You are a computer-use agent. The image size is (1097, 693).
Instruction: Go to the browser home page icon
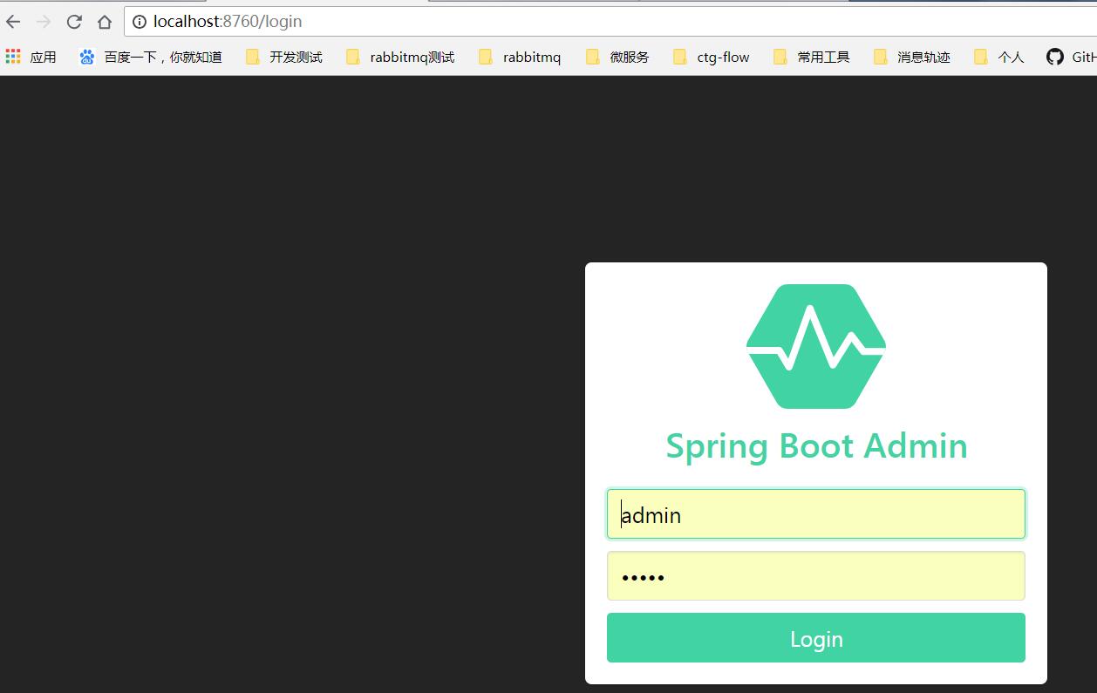click(x=105, y=22)
